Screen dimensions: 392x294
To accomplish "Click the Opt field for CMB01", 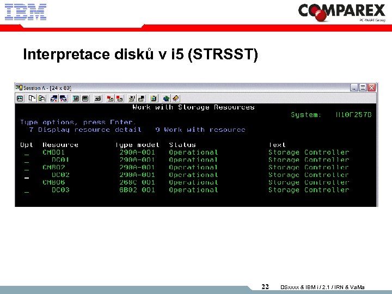I will click(27, 153).
